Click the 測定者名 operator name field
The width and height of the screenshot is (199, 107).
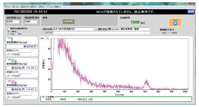pos(129,29)
